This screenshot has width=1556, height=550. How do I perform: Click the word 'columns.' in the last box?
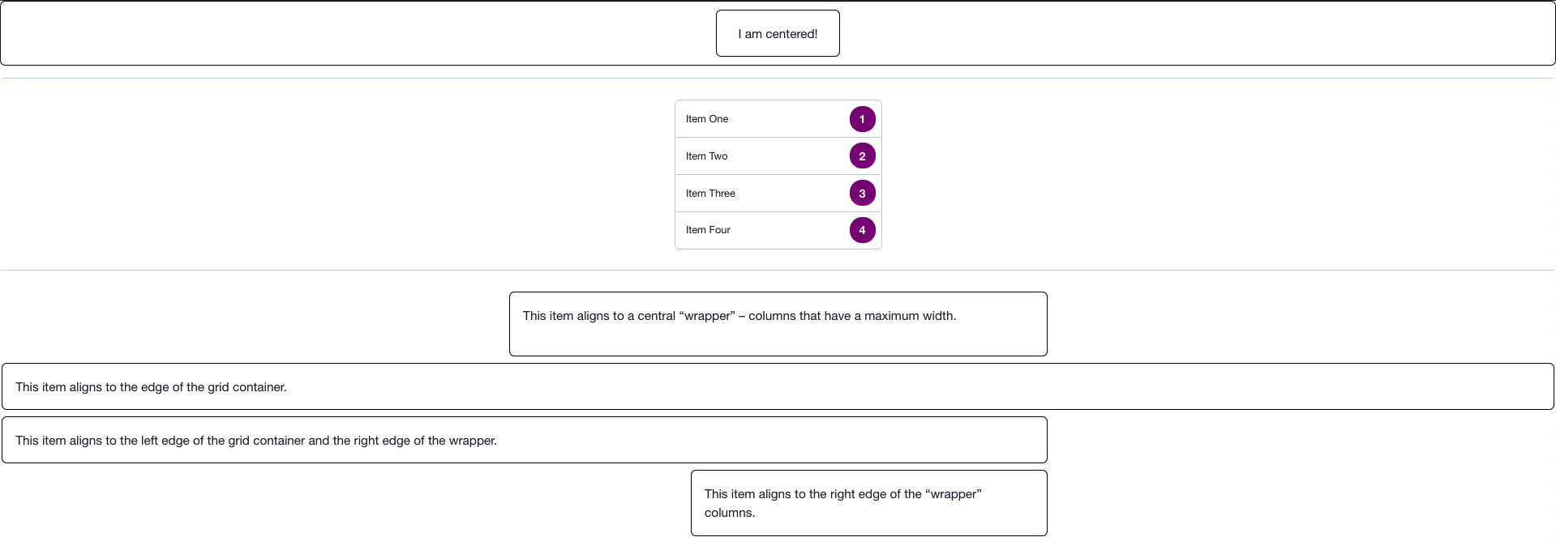(x=730, y=513)
